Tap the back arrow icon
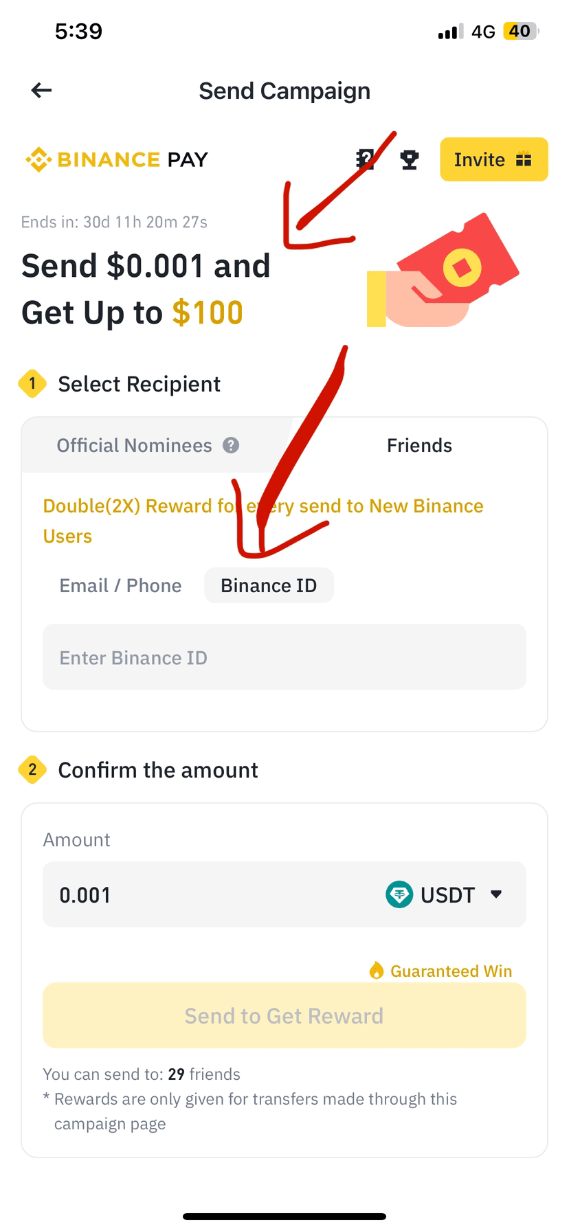This screenshot has height=1231, width=569. [41, 90]
